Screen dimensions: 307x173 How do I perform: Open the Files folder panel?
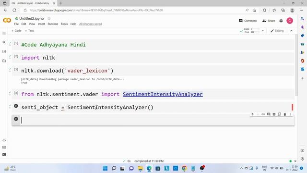point(4,61)
